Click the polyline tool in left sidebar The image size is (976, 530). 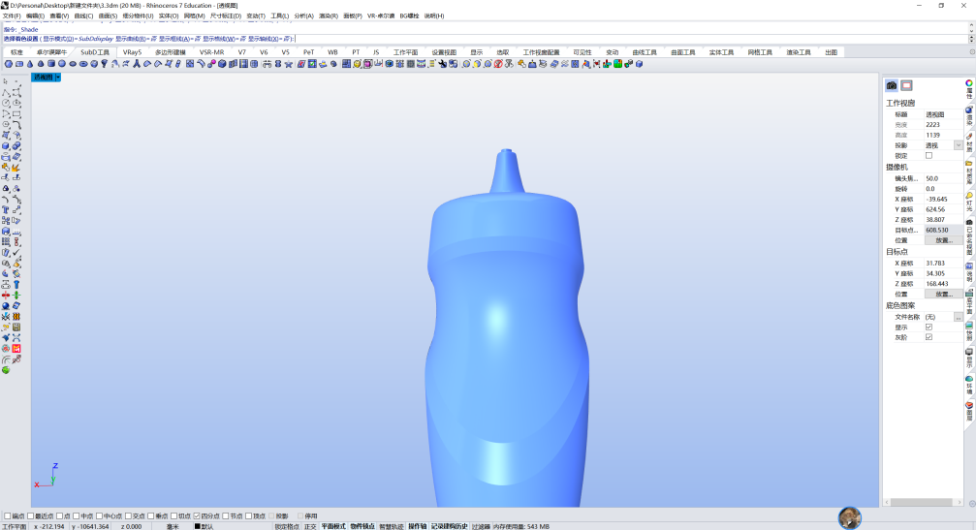(x=6, y=93)
